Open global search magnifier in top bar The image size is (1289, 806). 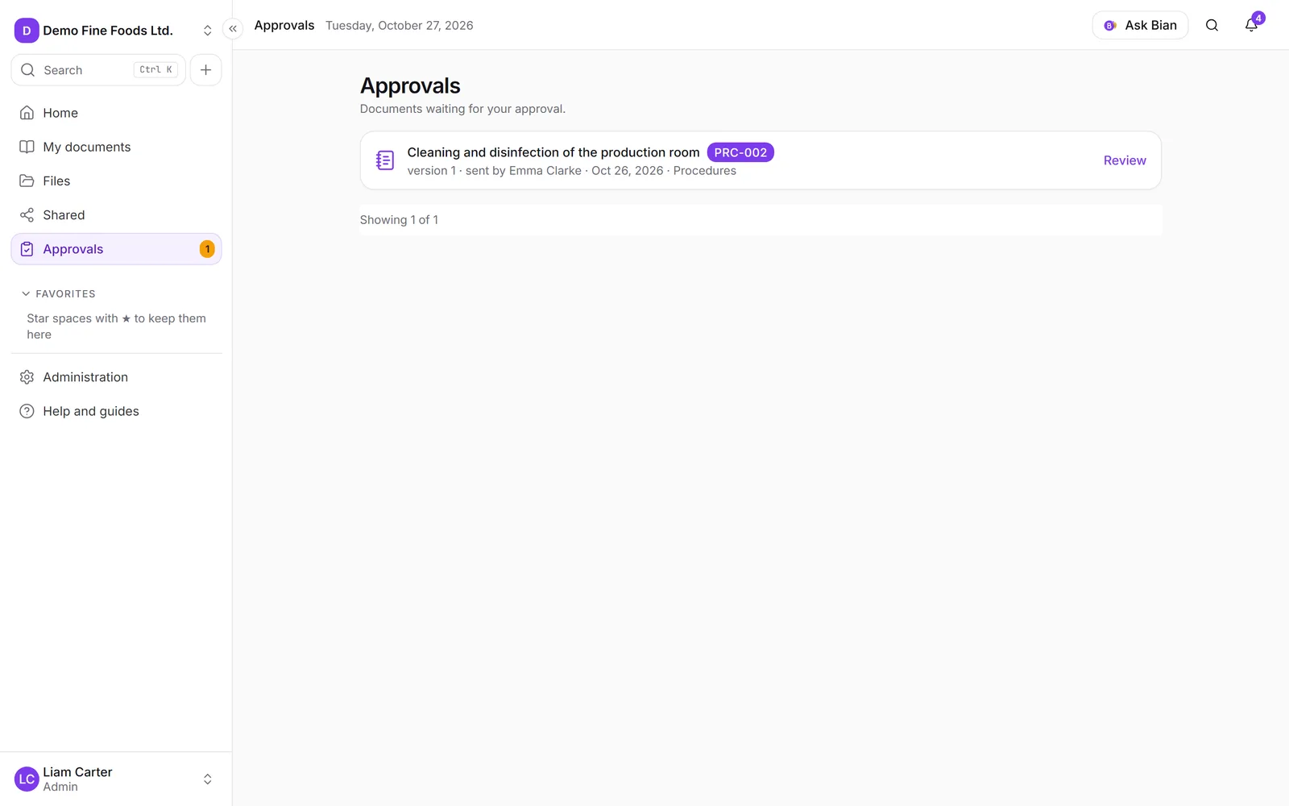(1212, 26)
